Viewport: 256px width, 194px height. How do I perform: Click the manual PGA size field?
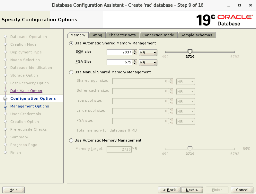pos(140,121)
